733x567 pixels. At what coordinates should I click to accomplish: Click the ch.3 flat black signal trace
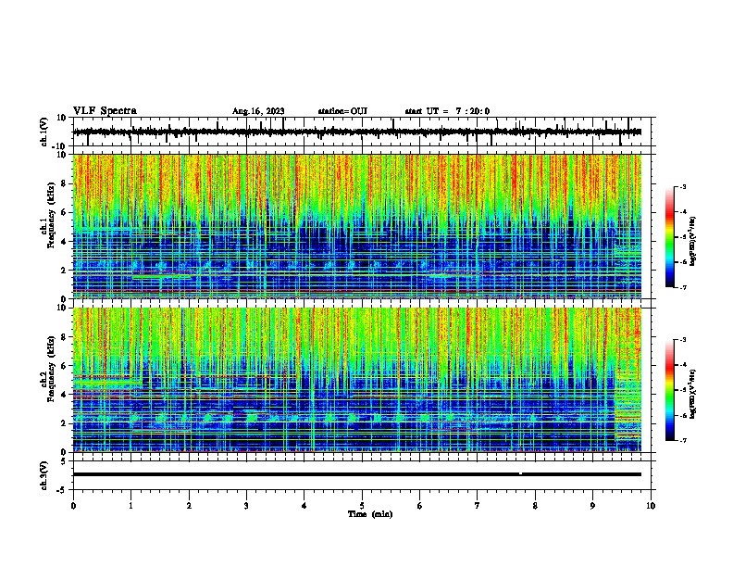click(x=357, y=474)
